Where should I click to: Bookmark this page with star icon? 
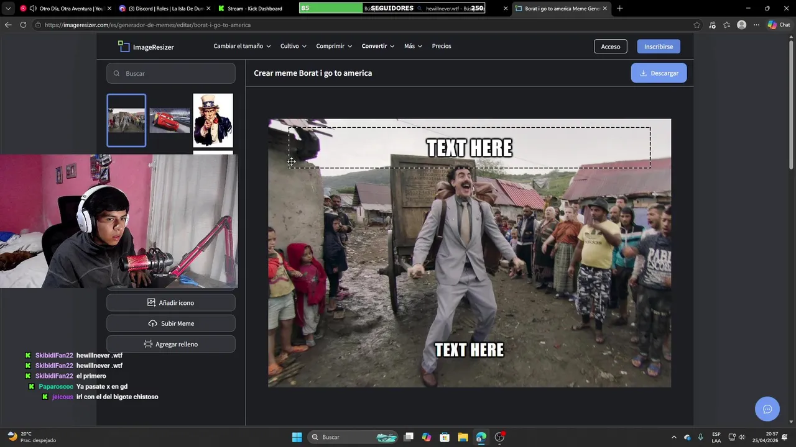[x=696, y=25]
